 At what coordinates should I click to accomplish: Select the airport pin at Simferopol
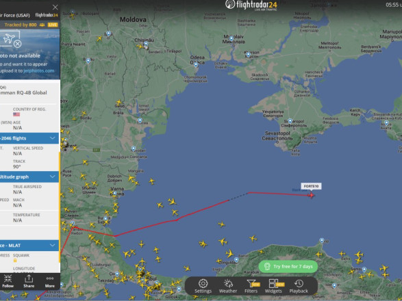coord(290,120)
